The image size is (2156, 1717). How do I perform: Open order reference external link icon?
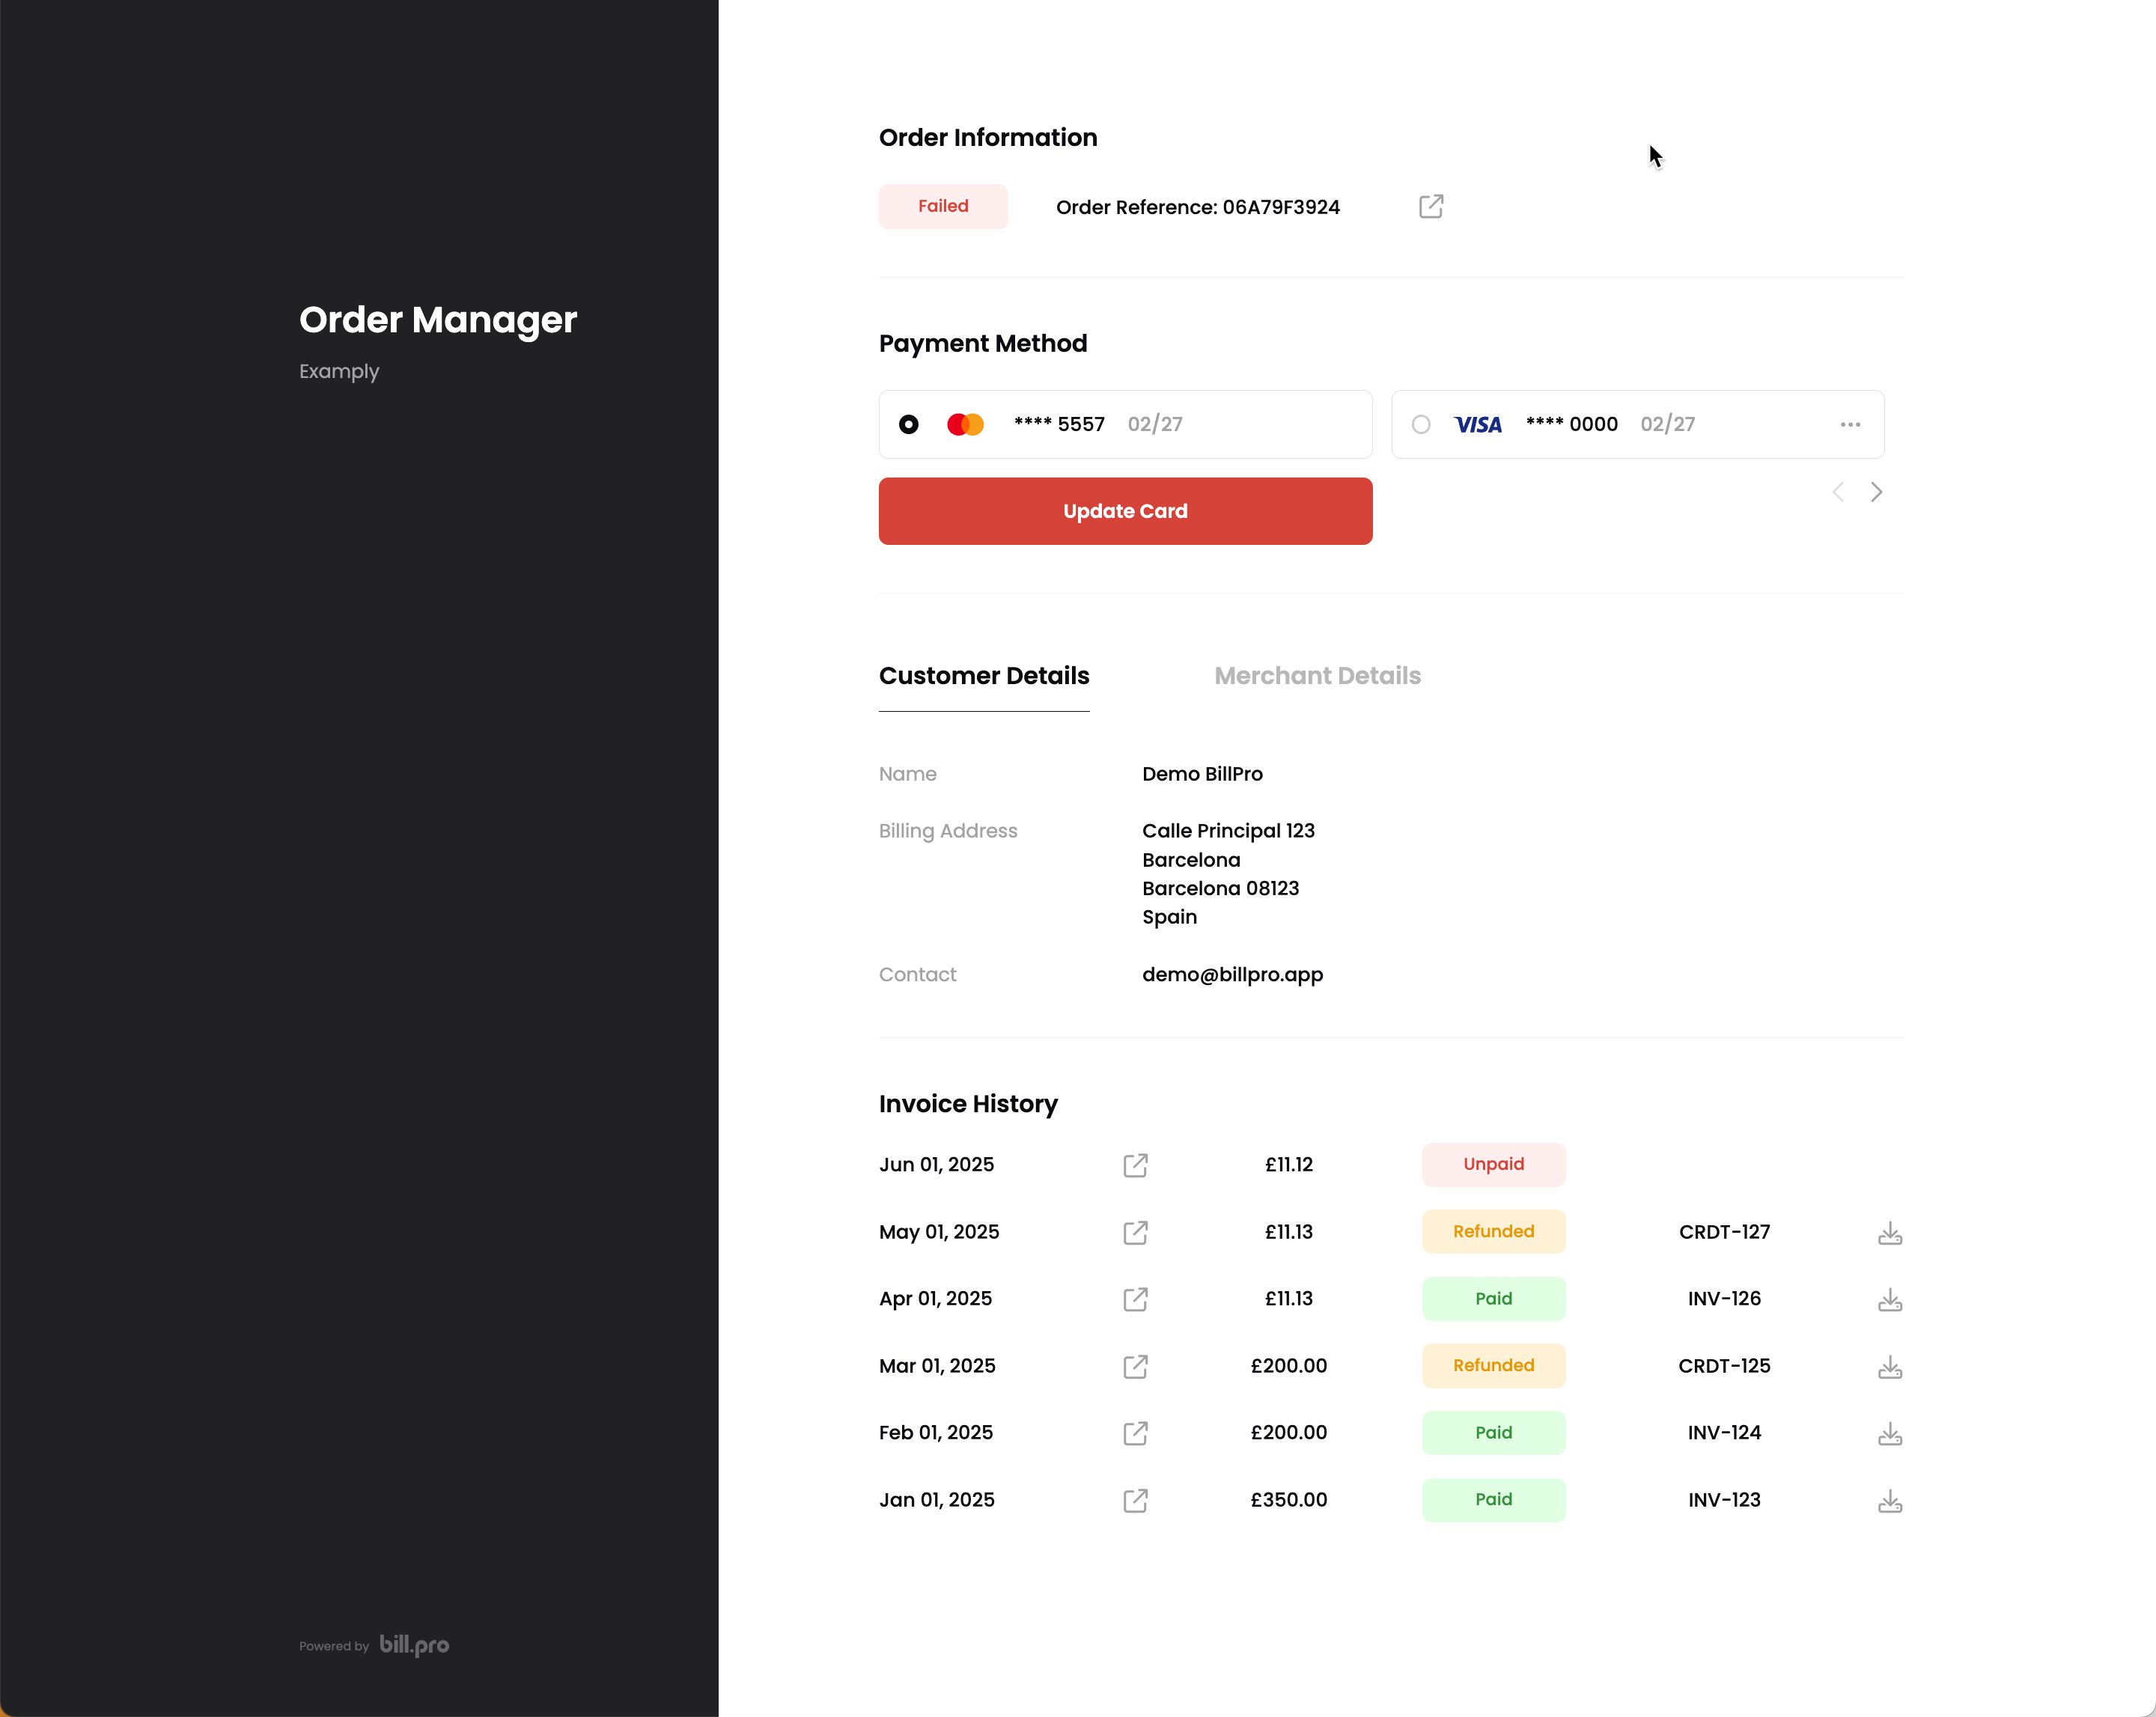(x=1430, y=206)
